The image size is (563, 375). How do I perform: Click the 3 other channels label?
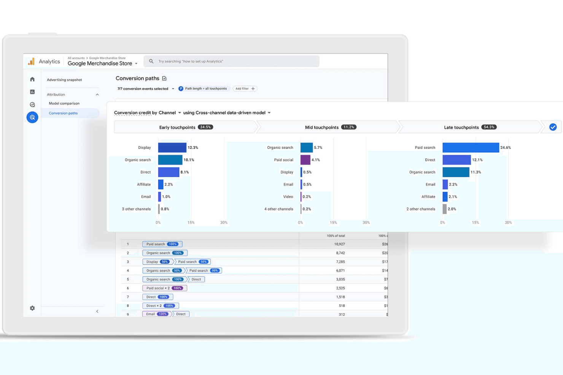(x=136, y=209)
